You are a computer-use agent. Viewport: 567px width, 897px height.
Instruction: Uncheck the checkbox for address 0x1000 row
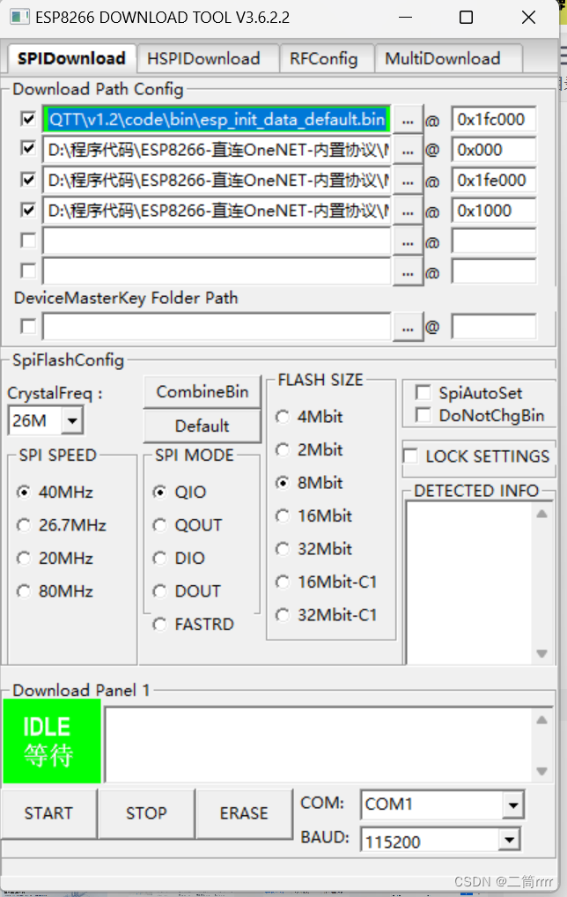pos(28,210)
